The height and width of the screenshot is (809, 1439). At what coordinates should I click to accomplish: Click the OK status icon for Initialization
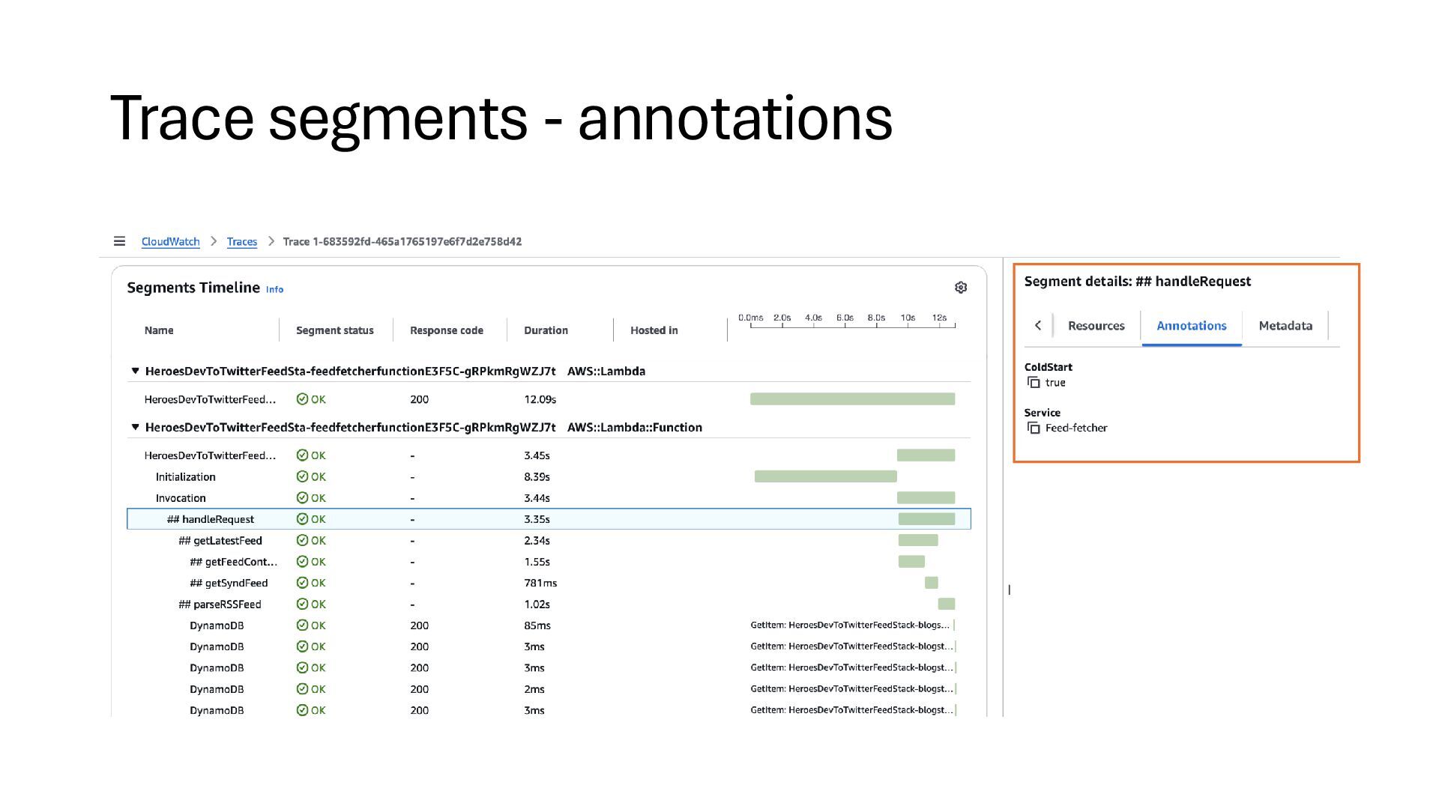(x=302, y=476)
